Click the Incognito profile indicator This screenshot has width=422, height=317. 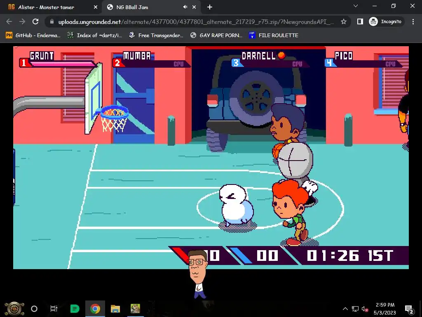point(386,21)
